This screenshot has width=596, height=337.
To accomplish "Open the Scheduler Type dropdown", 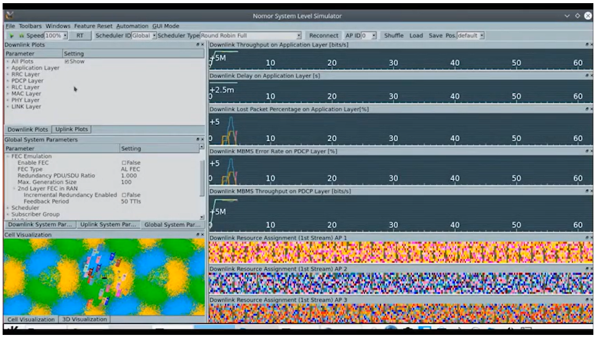I will [299, 36].
